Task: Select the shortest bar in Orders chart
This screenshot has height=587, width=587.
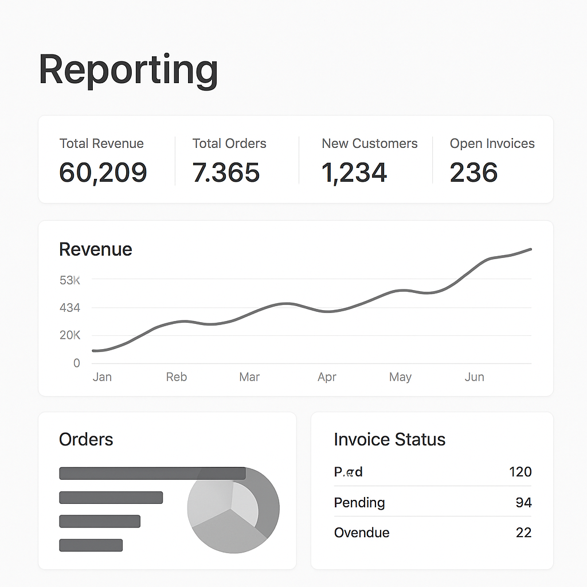Action: coord(91,545)
